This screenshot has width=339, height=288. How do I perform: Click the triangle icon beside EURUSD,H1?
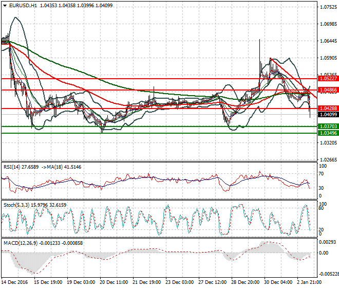click(x=5, y=6)
